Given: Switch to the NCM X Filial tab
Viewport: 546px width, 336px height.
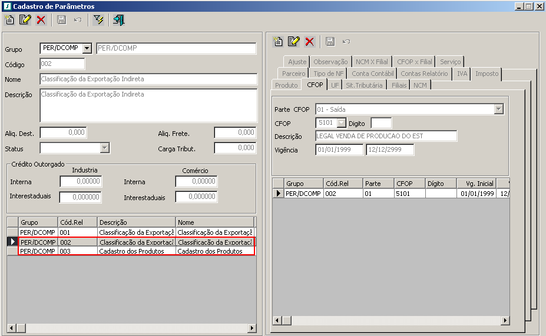Looking at the screenshot, I should click(x=372, y=62).
